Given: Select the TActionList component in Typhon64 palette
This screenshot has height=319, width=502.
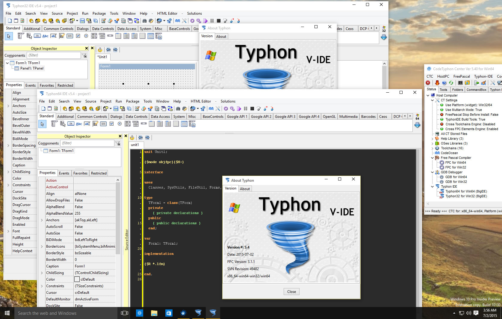Looking at the screenshot, I should coord(192,124).
